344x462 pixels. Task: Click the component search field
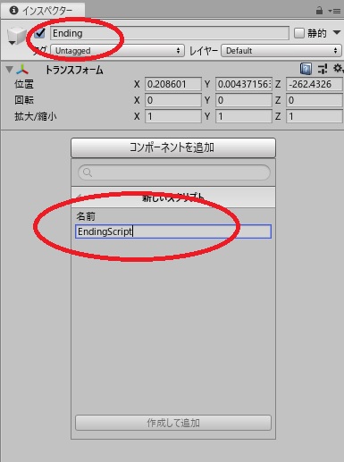174,172
